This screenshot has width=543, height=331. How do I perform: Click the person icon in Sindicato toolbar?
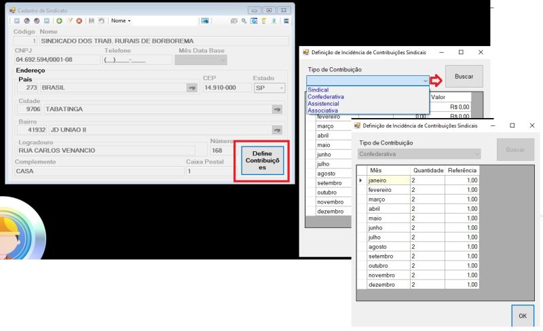point(274,21)
